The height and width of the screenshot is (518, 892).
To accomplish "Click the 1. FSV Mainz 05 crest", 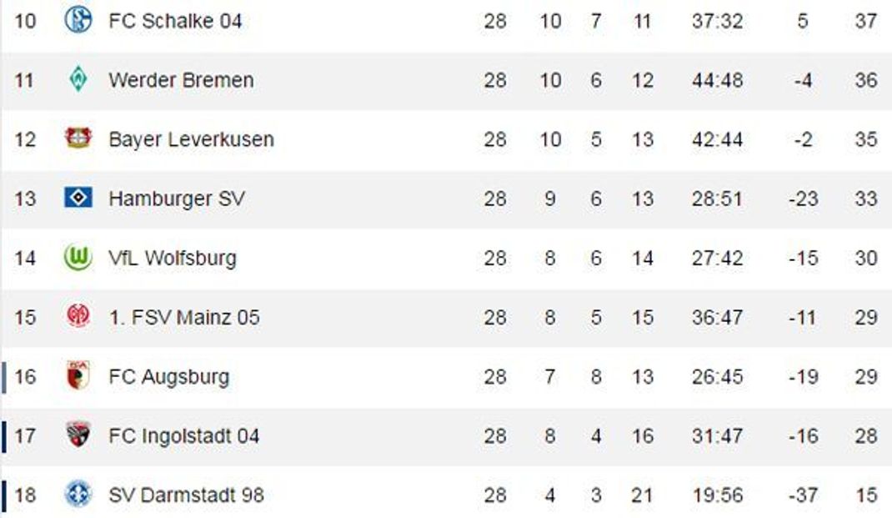I will pyautogui.click(x=78, y=316).
